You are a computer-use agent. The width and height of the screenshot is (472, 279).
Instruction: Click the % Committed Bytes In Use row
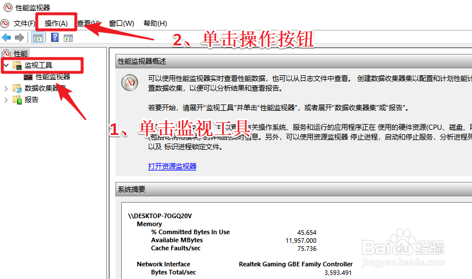[x=190, y=232]
